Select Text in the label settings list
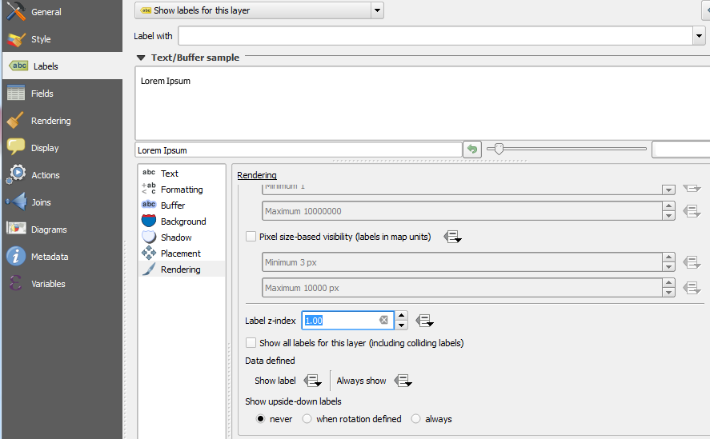The image size is (710, 439). click(x=170, y=174)
